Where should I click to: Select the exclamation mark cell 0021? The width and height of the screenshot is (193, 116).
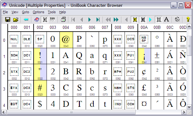pos(40,56)
